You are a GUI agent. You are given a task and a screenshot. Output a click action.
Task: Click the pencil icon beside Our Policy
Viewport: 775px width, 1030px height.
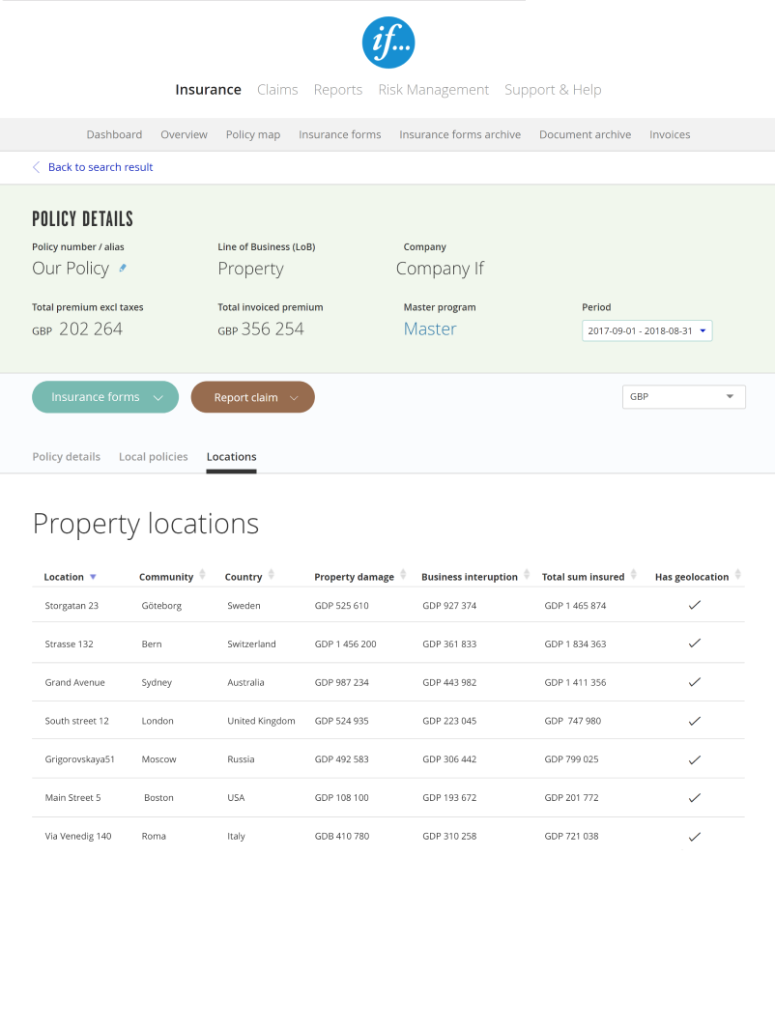[x=123, y=268]
